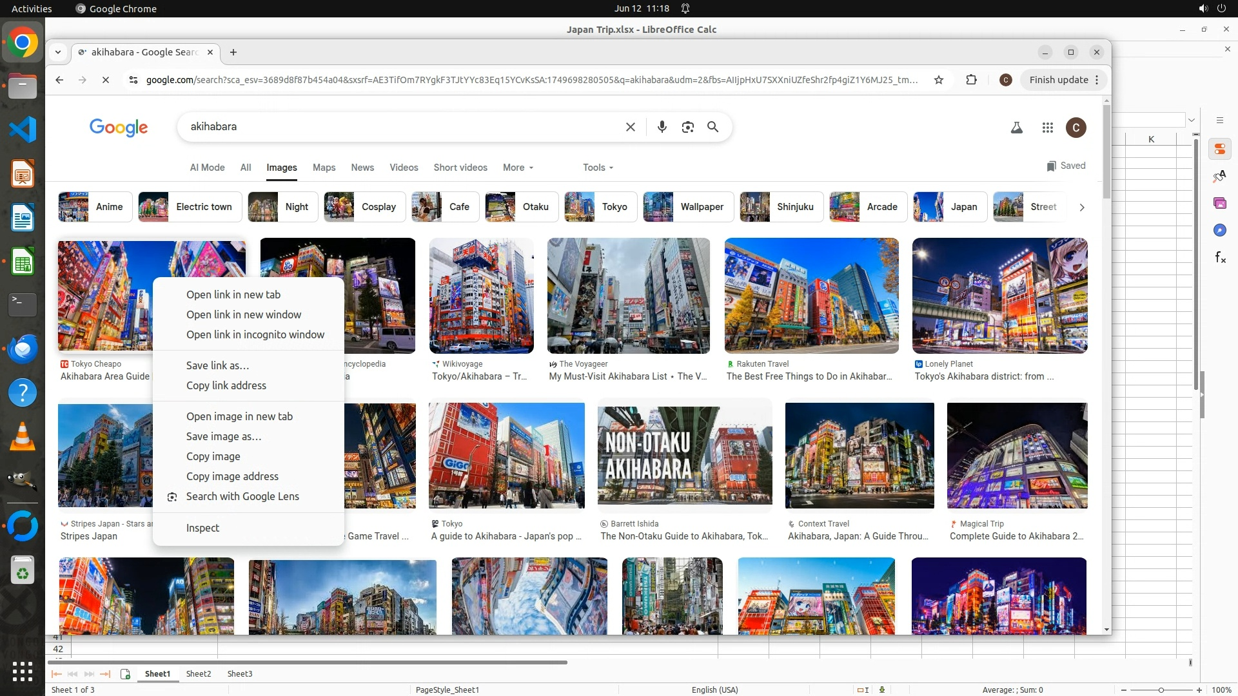Click the LibreOffice zoom slider
The width and height of the screenshot is (1238, 696).
[1161, 690]
